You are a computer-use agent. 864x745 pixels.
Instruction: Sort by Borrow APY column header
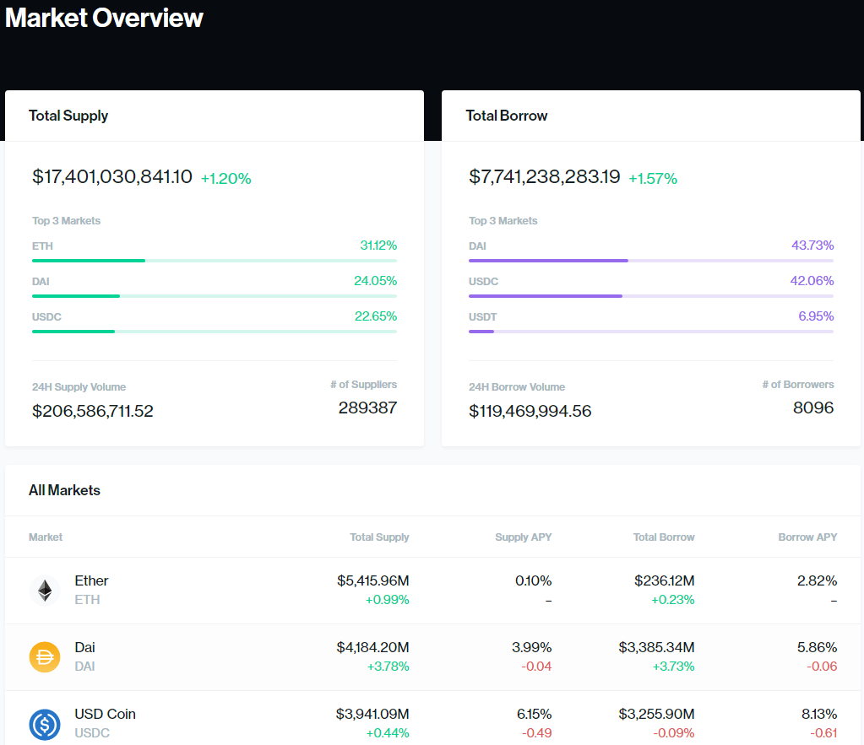coord(807,537)
